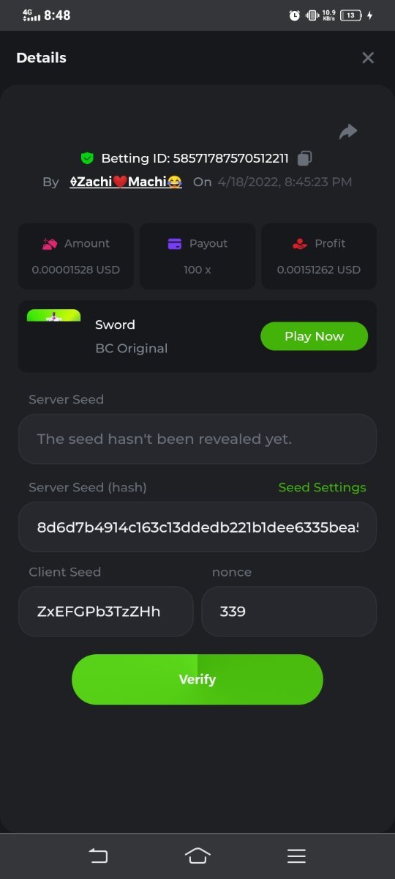Focus the nonce input showing 339
Image resolution: width=395 pixels, height=879 pixels.
pyautogui.click(x=289, y=611)
